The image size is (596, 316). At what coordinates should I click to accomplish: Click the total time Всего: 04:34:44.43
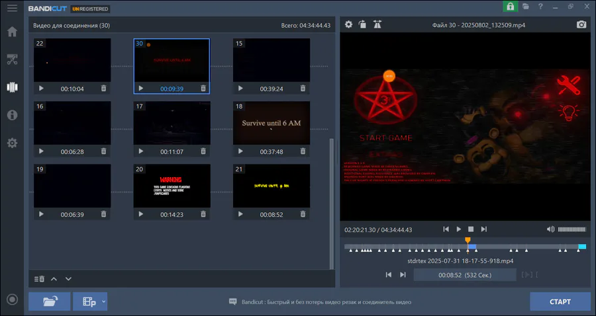[305, 25]
